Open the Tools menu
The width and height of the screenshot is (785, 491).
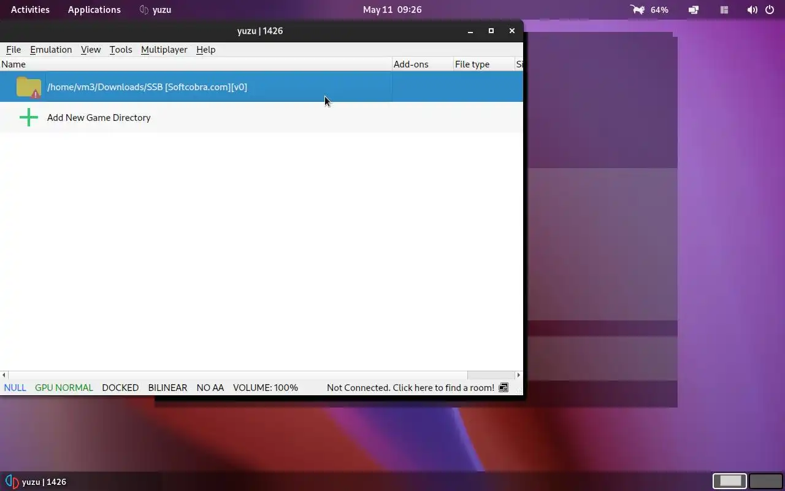tap(121, 50)
